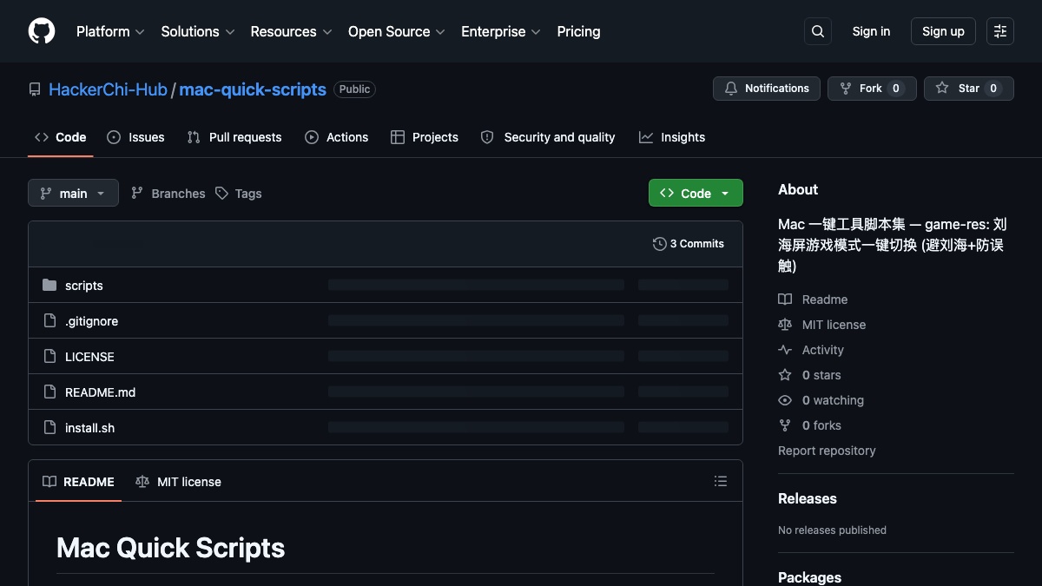Image resolution: width=1042 pixels, height=586 pixels.
Task: Open the main branch selector dropdown
Action: tap(73, 194)
